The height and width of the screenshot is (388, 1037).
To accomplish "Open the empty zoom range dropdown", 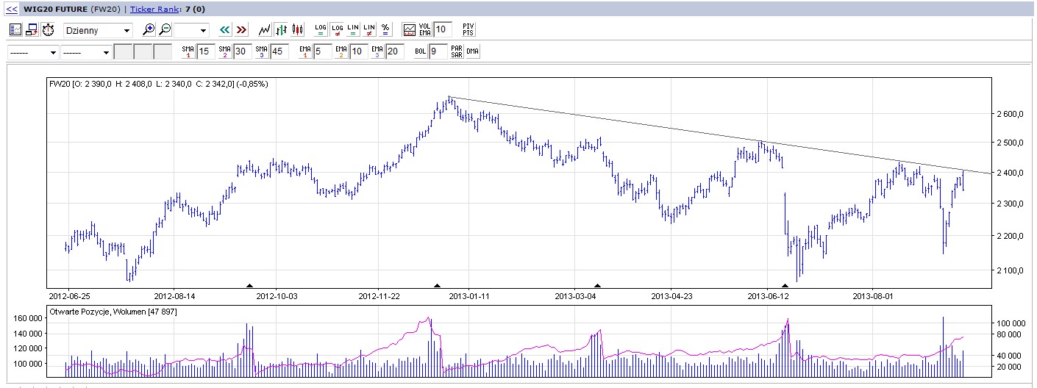I will click(192, 30).
